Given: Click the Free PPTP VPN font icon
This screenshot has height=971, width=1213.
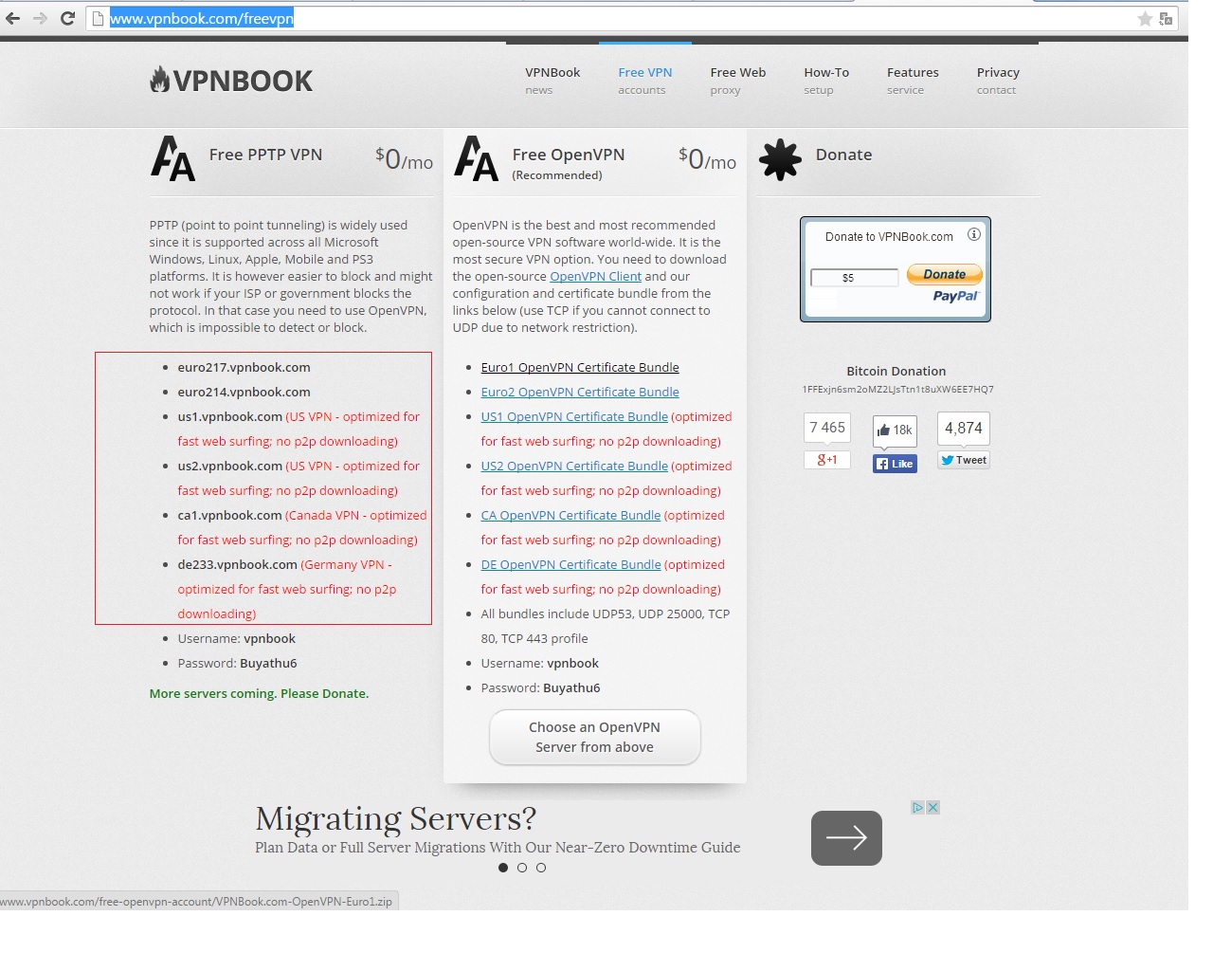Looking at the screenshot, I should 172,158.
